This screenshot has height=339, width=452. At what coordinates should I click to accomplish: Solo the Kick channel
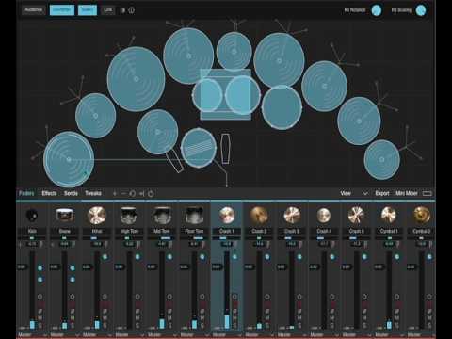pos(40,325)
